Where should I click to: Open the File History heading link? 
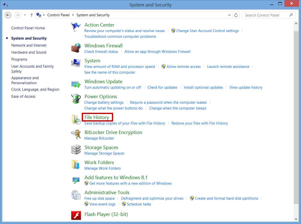97,117
